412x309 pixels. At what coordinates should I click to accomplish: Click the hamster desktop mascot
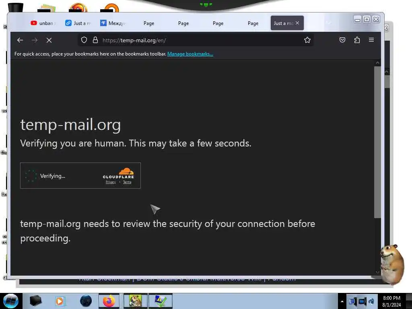[392, 264]
